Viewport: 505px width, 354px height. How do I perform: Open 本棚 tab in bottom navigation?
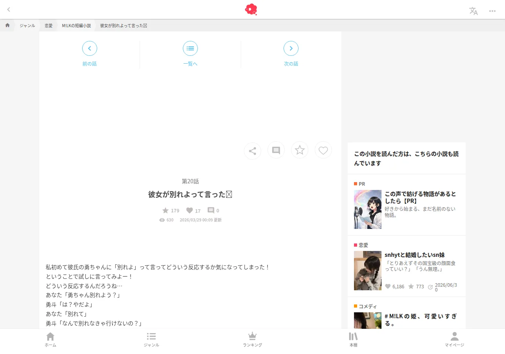[354, 340]
